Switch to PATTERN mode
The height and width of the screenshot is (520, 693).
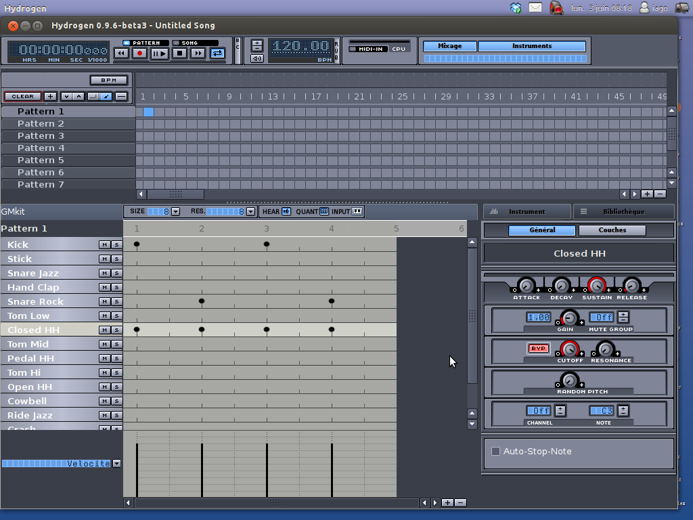point(146,43)
